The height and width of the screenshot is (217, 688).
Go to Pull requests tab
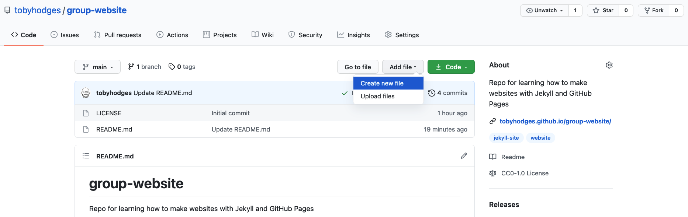click(118, 35)
